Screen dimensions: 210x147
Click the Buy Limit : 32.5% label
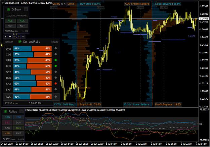(x=90, y=104)
